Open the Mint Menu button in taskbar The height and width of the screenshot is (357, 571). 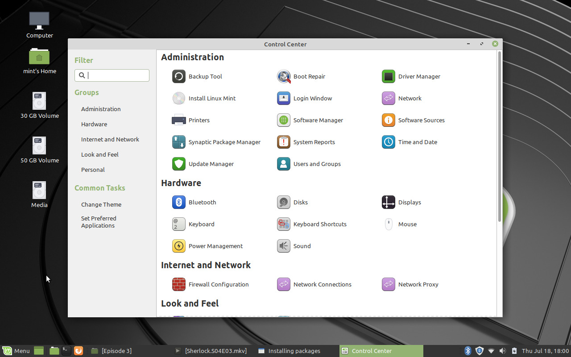click(16, 351)
